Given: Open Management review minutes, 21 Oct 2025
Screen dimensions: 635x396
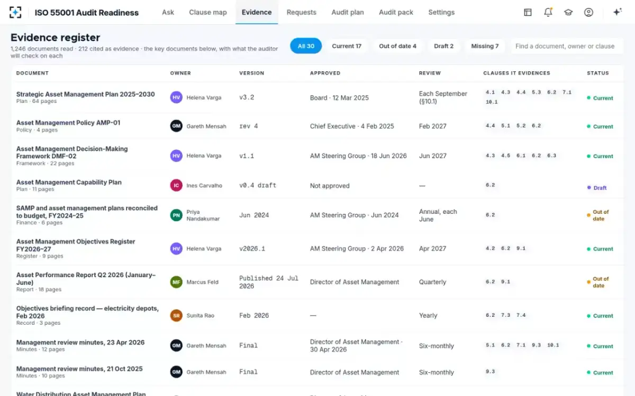Looking at the screenshot, I should point(79,369).
